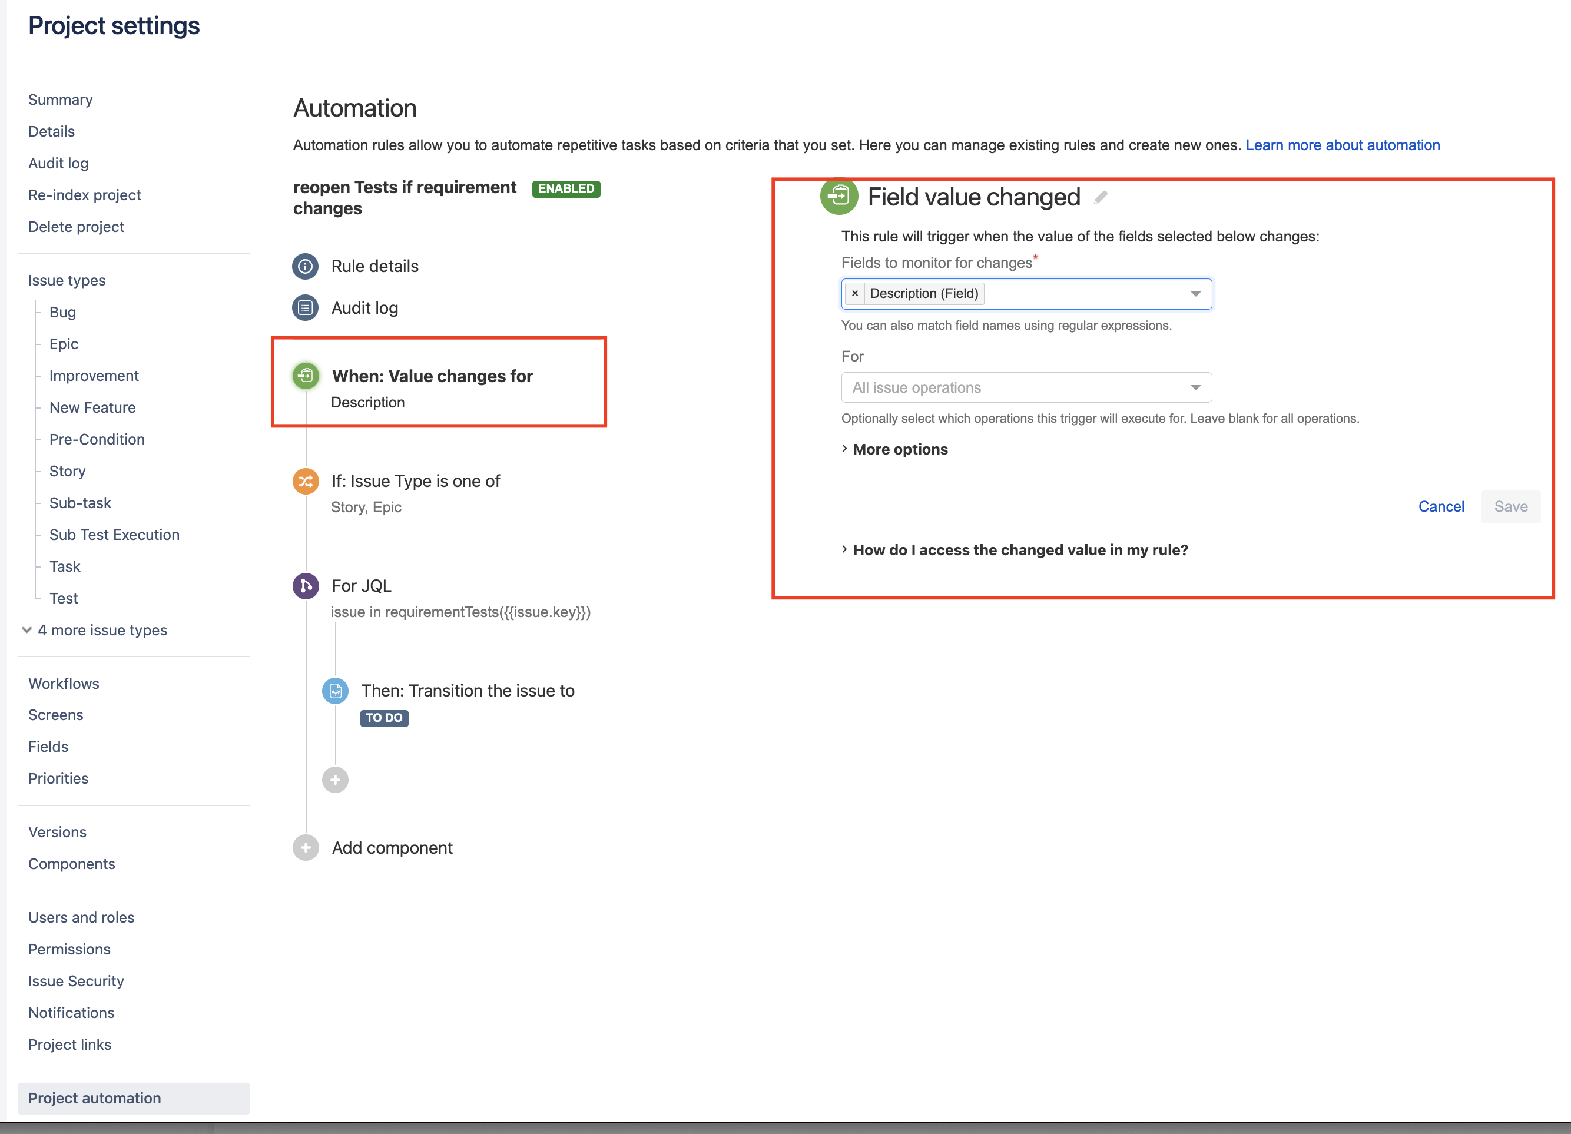Select the Sub-task issue type
The image size is (1571, 1134).
click(80, 503)
